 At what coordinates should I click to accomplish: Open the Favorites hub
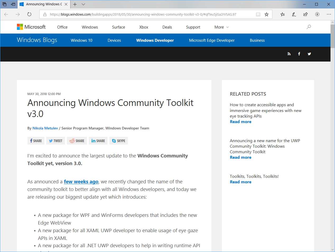[282, 15]
